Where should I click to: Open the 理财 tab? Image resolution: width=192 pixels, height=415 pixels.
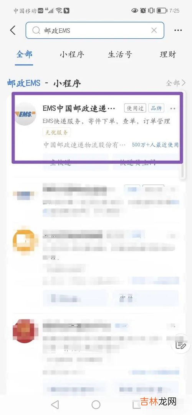tap(168, 54)
